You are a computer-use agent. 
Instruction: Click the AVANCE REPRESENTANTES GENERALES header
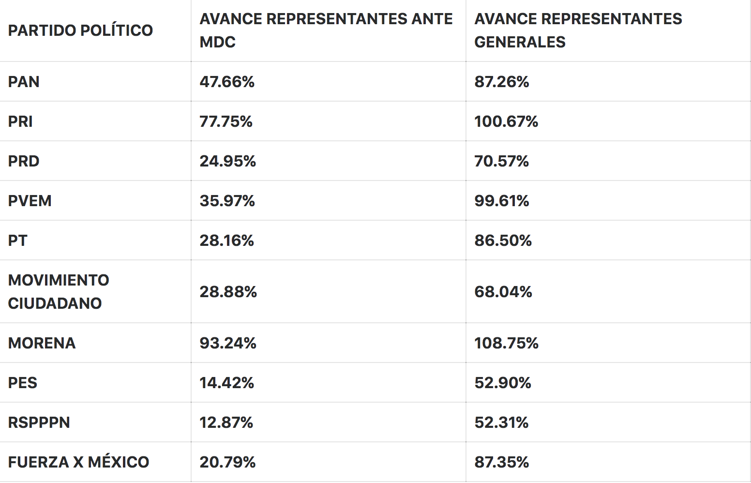pyautogui.click(x=578, y=30)
